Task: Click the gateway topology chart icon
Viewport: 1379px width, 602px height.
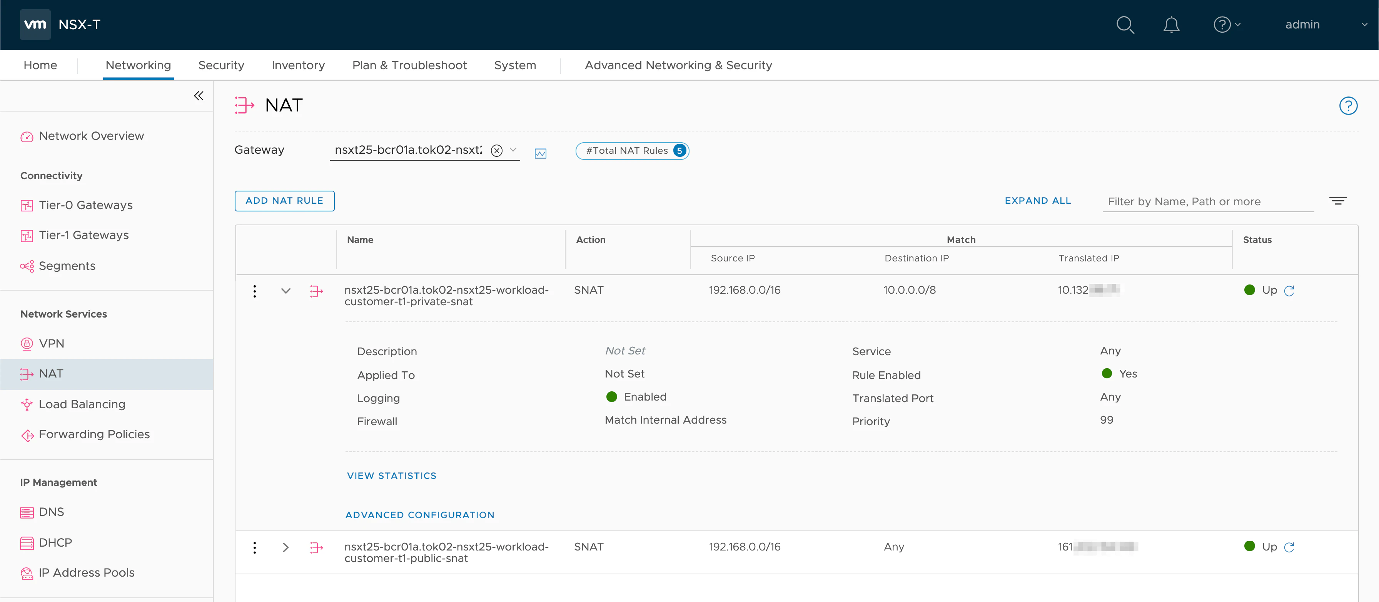Action: coord(541,153)
